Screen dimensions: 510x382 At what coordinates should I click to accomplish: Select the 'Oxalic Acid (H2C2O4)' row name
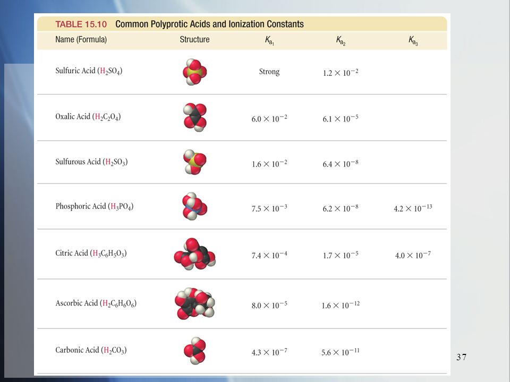tap(88, 117)
